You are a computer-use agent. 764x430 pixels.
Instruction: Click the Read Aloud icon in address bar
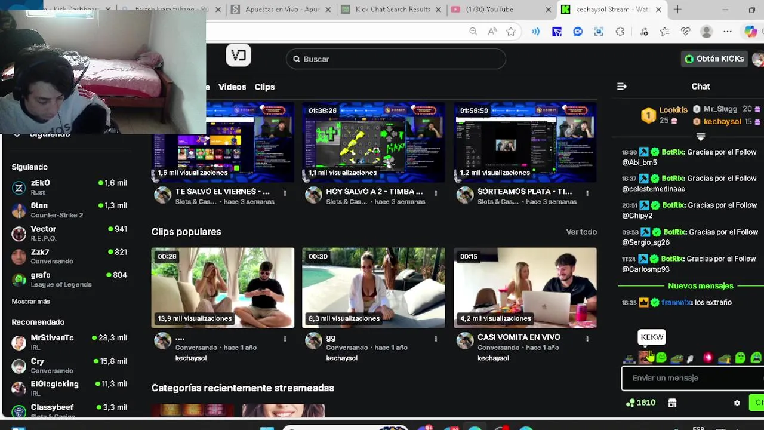(x=492, y=32)
